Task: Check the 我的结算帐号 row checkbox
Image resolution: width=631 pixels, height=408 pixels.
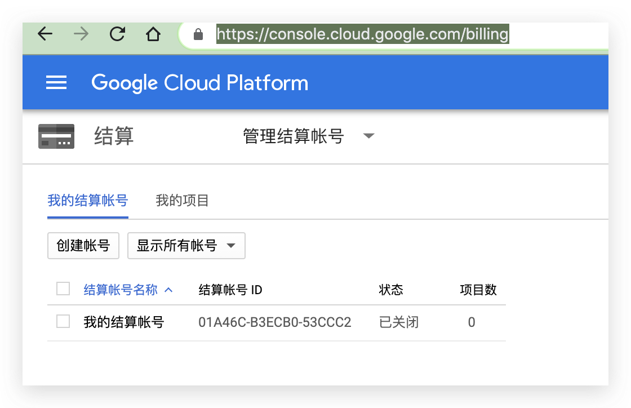Action: [63, 321]
